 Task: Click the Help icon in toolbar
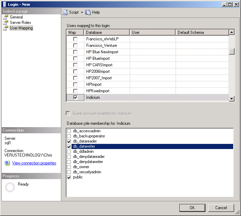[x=88, y=12]
